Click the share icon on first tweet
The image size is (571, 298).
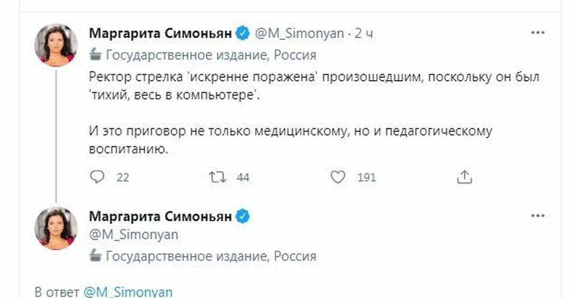point(463,177)
